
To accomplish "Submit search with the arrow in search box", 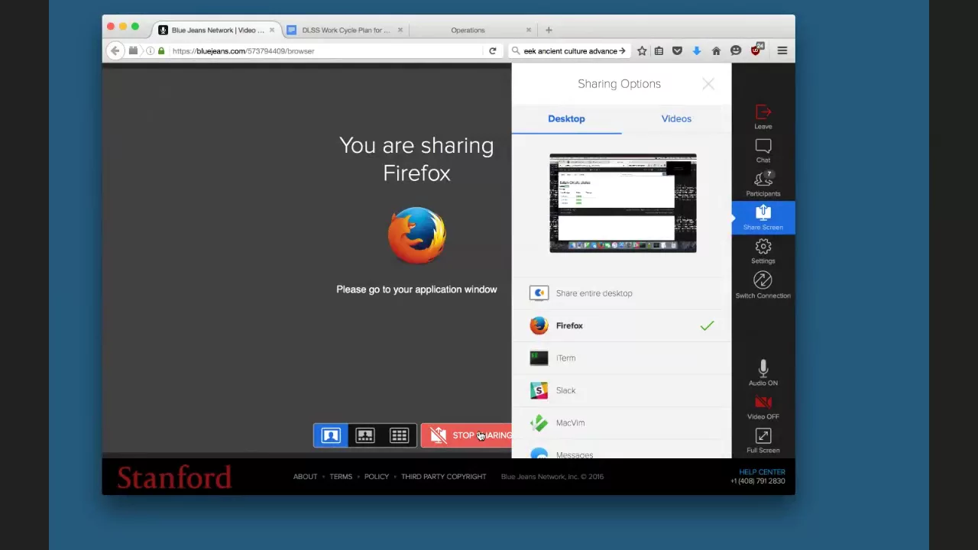I will [622, 51].
